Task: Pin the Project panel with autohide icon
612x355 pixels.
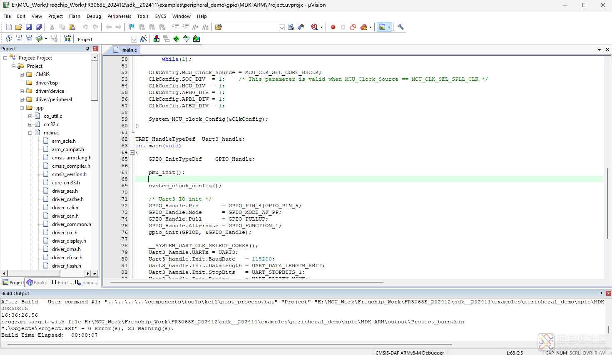Action: [x=87, y=49]
